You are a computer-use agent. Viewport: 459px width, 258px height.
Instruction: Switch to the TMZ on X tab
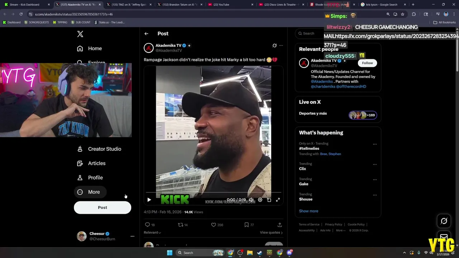pyautogui.click(x=129, y=5)
